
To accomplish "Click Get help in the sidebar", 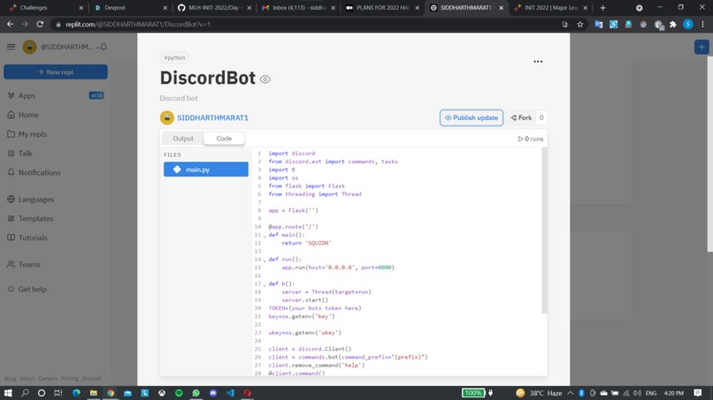I will point(32,290).
